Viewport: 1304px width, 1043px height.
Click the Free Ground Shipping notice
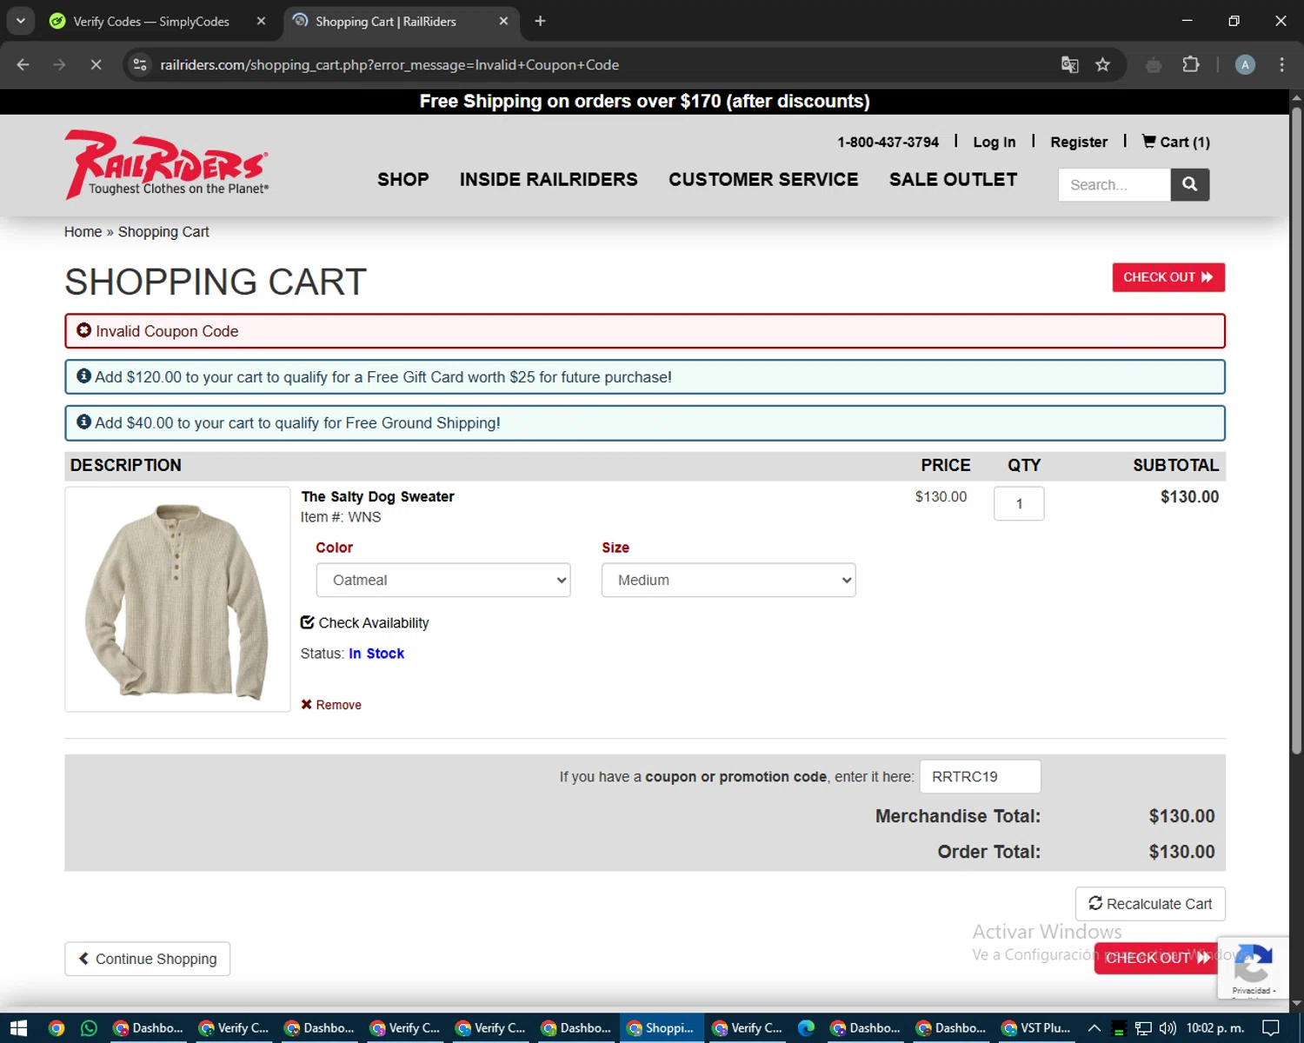coord(645,422)
